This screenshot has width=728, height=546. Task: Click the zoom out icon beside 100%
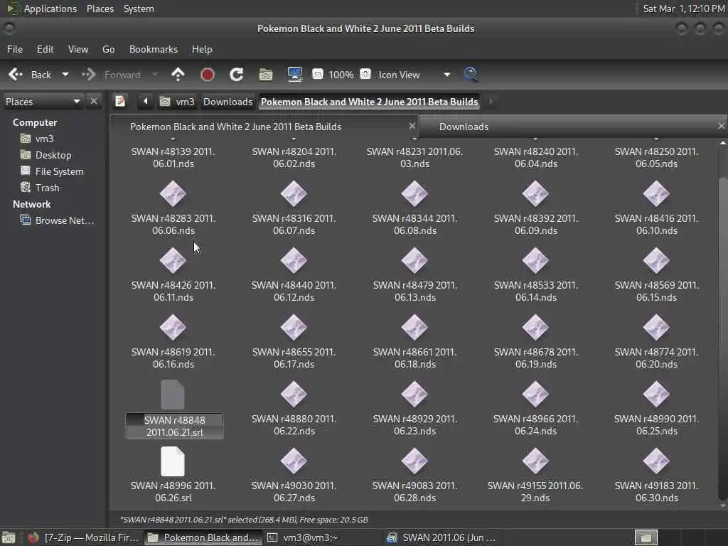pos(318,74)
